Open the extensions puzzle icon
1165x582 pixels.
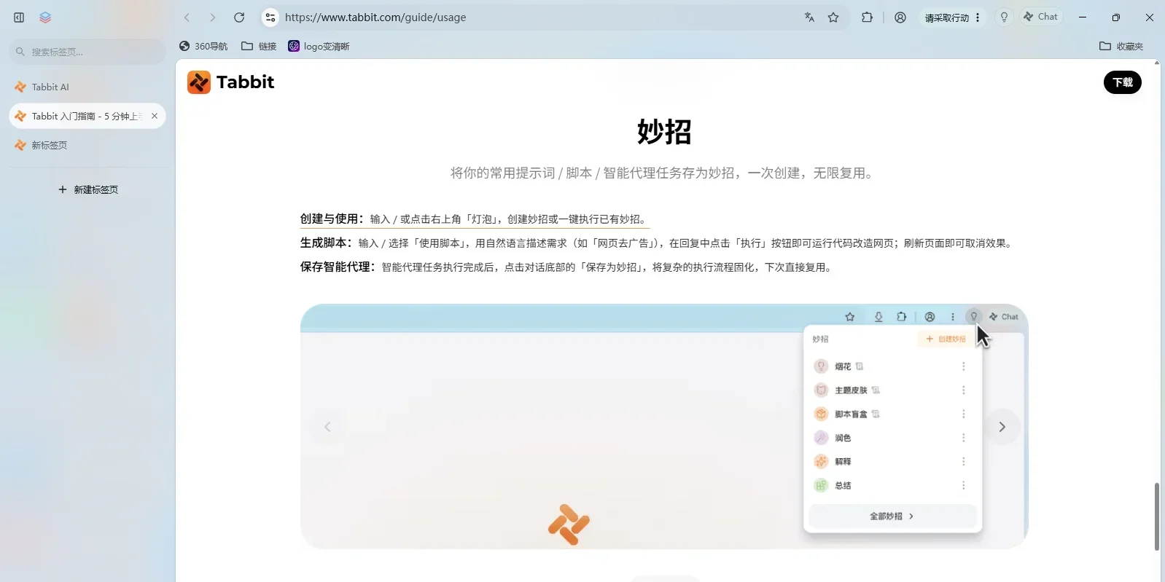pyautogui.click(x=867, y=17)
